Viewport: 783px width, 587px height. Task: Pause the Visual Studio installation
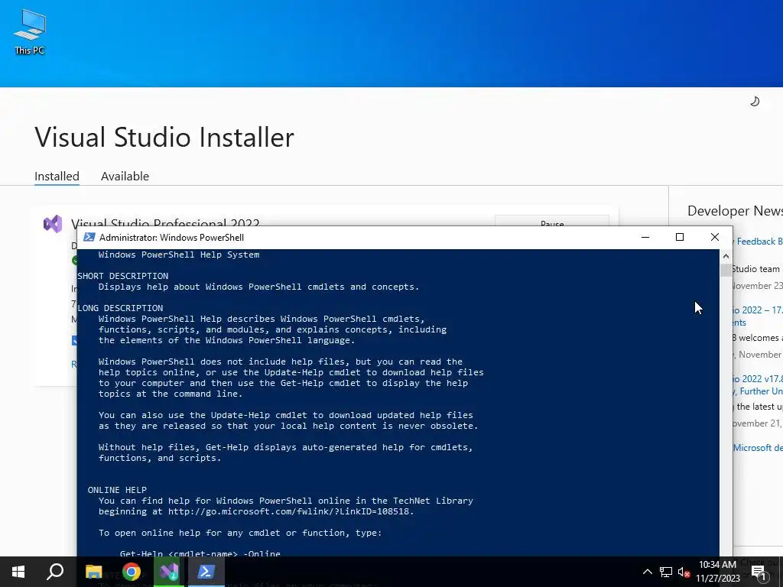[552, 222]
